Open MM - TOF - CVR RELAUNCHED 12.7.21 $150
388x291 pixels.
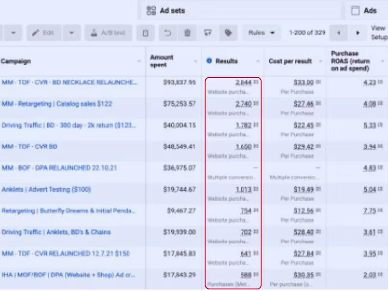66,254
